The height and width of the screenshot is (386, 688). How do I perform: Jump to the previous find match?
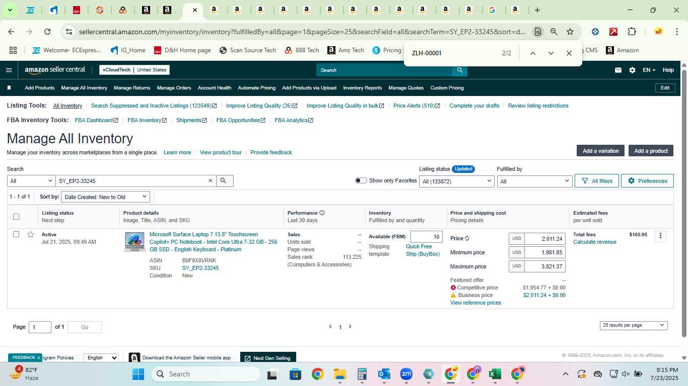tap(532, 53)
